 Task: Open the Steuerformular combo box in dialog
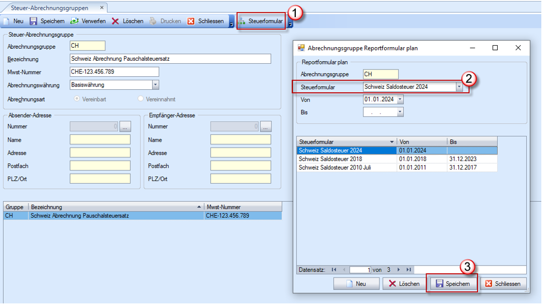click(x=459, y=87)
